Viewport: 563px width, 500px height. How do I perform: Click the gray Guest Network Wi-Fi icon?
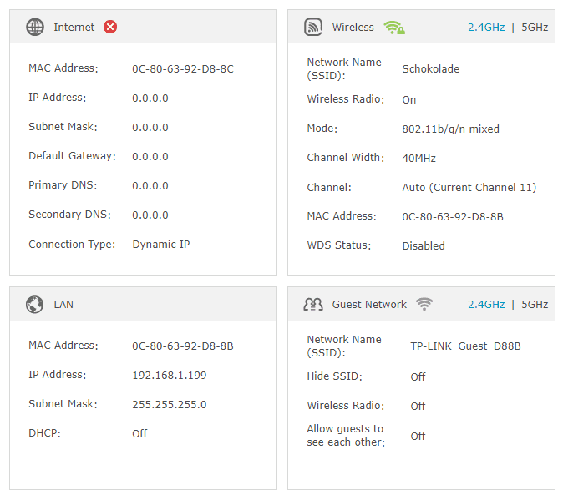click(424, 304)
